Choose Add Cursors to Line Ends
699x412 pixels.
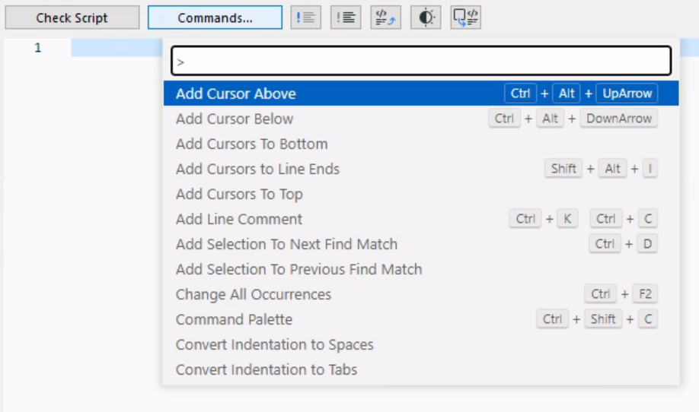point(257,169)
